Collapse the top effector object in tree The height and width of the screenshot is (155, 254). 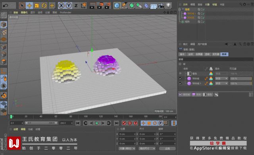(179, 10)
